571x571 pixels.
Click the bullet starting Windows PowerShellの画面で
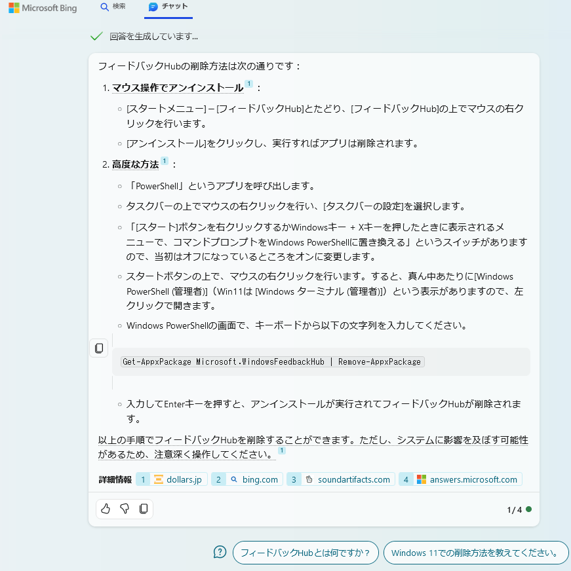(x=297, y=325)
